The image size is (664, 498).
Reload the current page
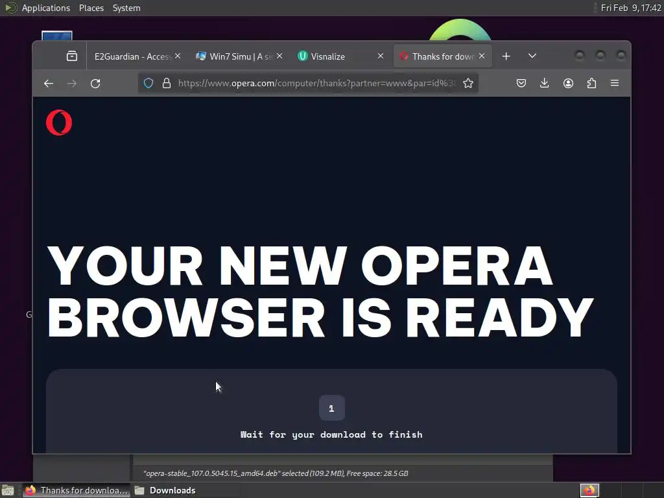pyautogui.click(x=95, y=84)
